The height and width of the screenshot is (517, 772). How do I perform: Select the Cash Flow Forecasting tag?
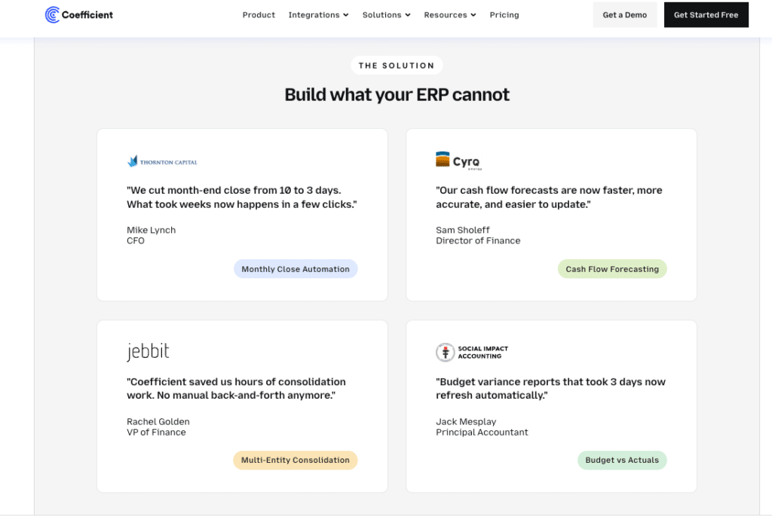(x=611, y=269)
